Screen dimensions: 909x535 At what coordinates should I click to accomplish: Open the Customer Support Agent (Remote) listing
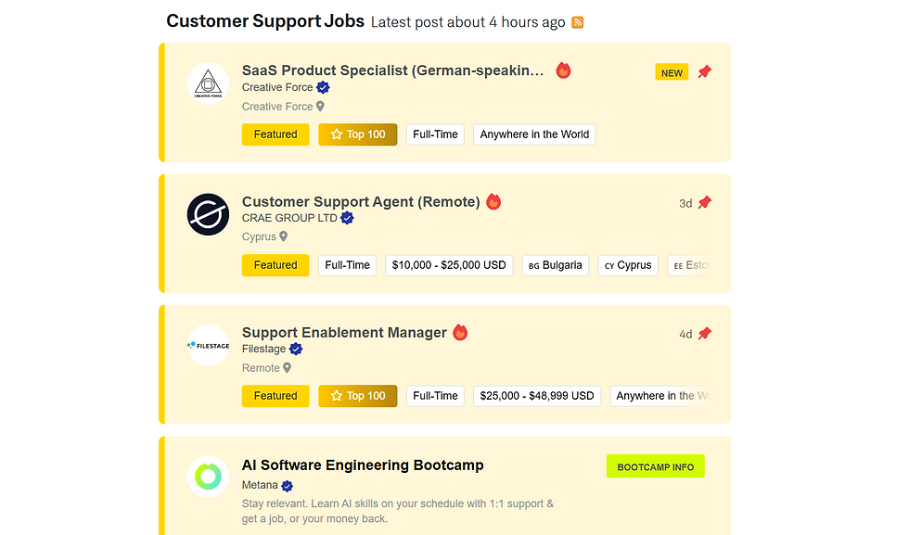(x=361, y=201)
